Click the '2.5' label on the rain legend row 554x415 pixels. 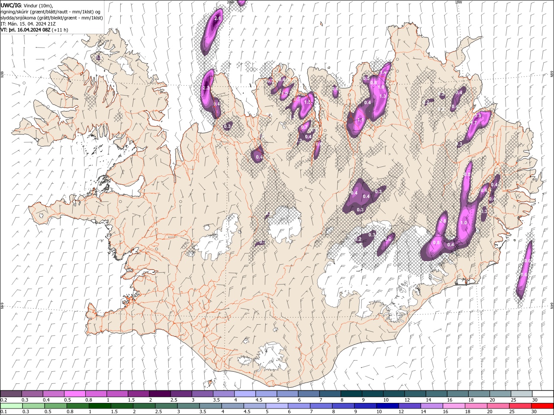coord(158,412)
